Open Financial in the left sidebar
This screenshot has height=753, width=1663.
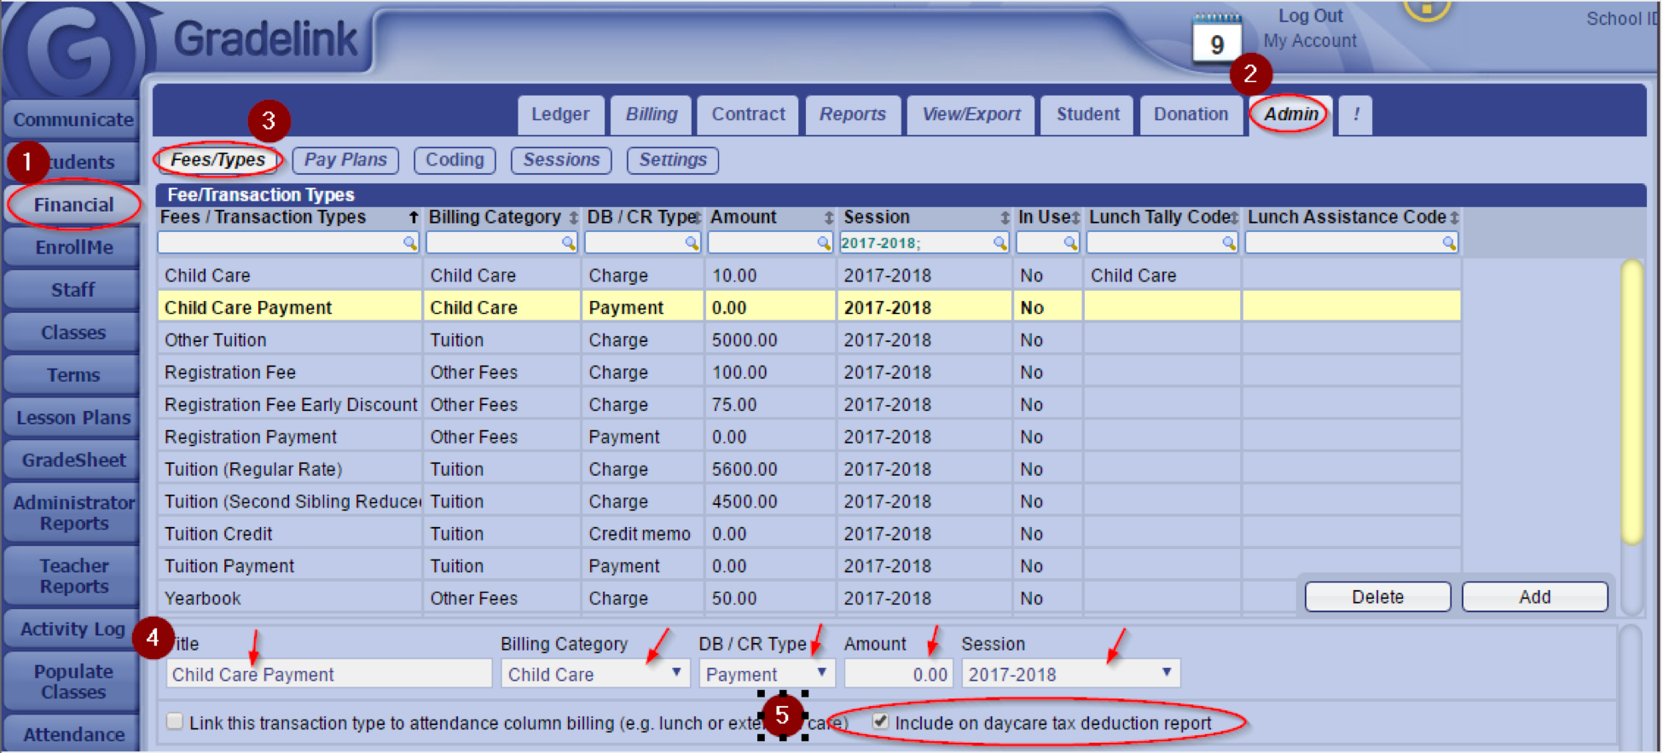click(73, 205)
